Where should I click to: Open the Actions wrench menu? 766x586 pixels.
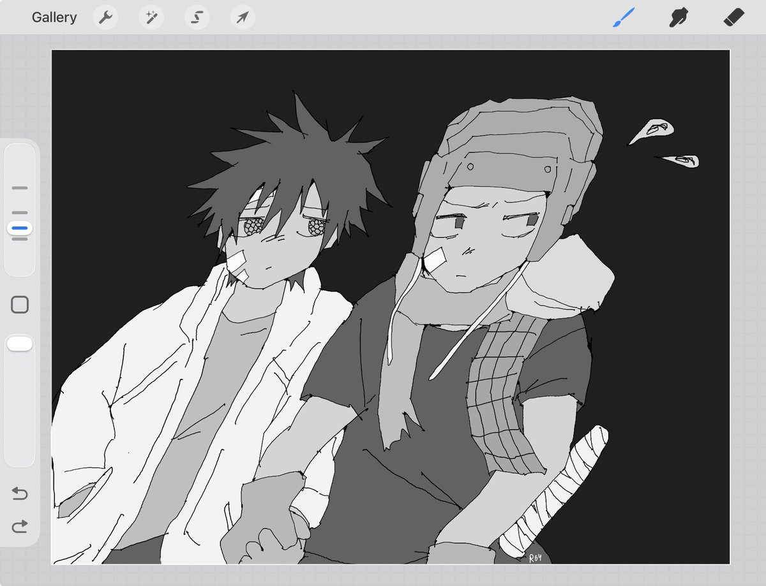point(105,17)
